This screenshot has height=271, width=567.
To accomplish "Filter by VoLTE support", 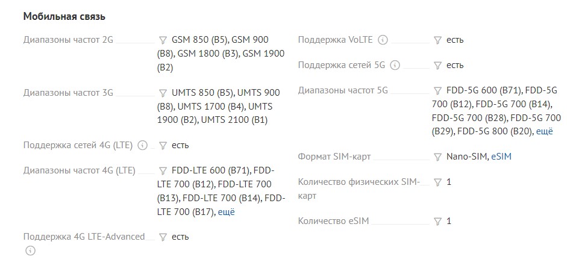I will (x=438, y=40).
